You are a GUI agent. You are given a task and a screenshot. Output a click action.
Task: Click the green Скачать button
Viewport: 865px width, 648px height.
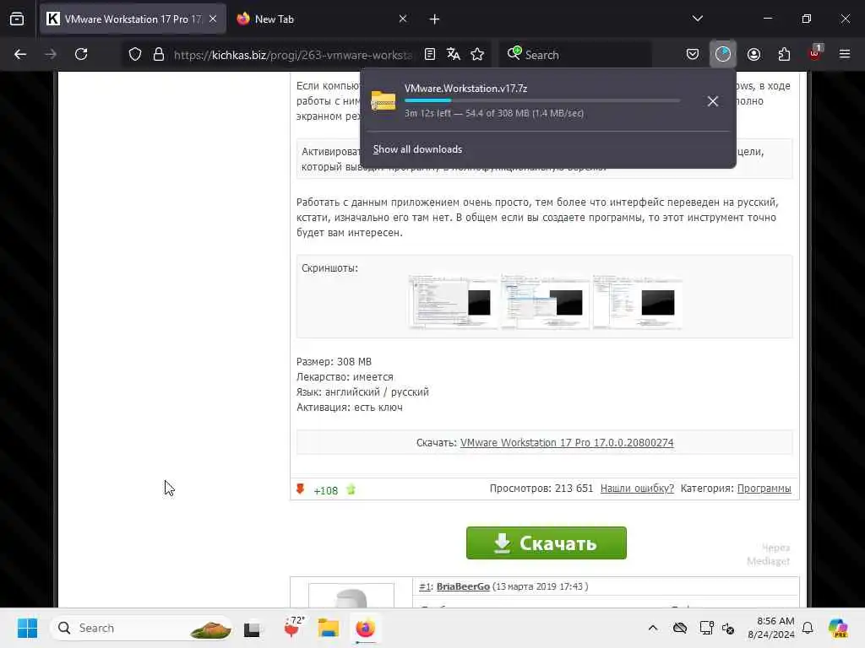tap(547, 543)
